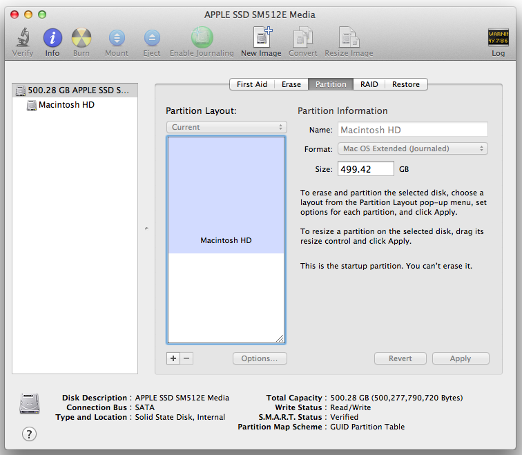This screenshot has height=455, width=522.
Task: Open the Log viewer icon
Action: point(498,38)
